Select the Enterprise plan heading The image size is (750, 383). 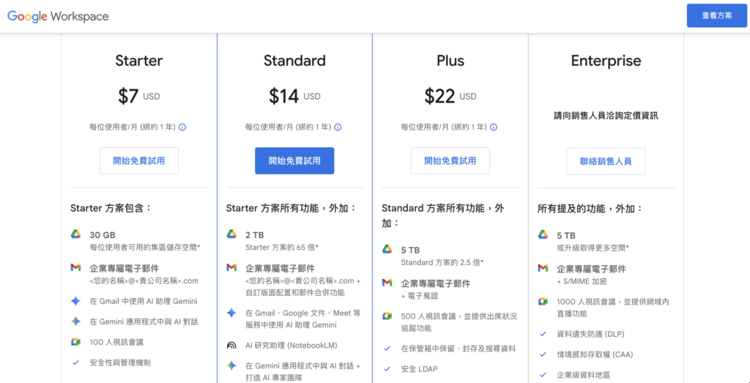point(606,61)
